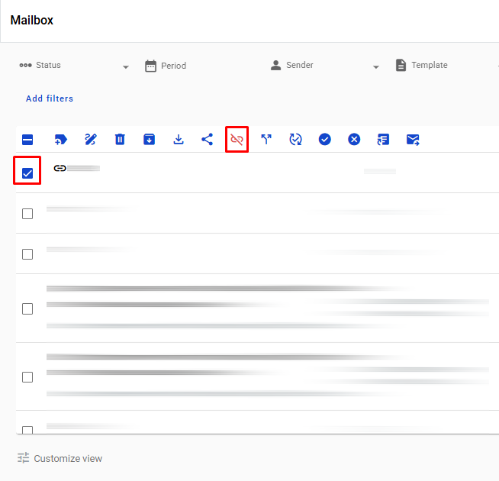The width and height of the screenshot is (499, 481).
Task: Open Customize view settings
Action: pyautogui.click(x=60, y=458)
